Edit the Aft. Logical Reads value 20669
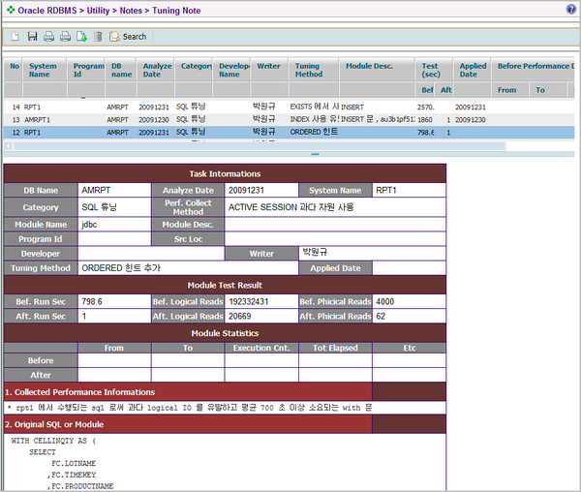Screen dimensions: 581x492 261,316
